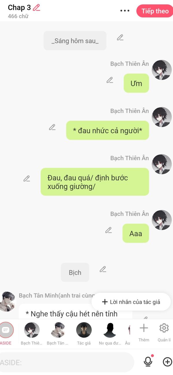Edit the 'Aaa' chat bubble
Image resolution: width=173 pixels, height=375 pixels.
point(108,230)
